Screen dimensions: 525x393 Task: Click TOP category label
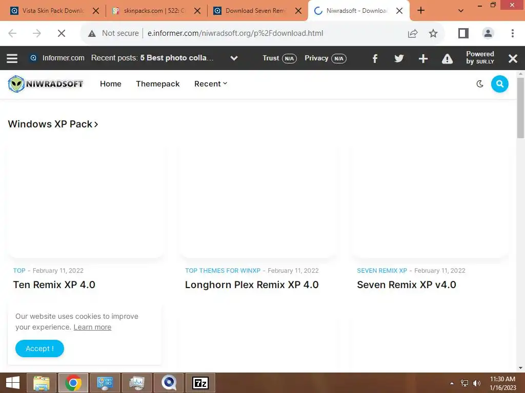tap(19, 271)
